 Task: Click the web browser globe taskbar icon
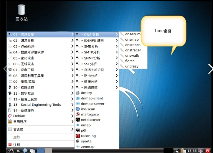(x=25, y=151)
